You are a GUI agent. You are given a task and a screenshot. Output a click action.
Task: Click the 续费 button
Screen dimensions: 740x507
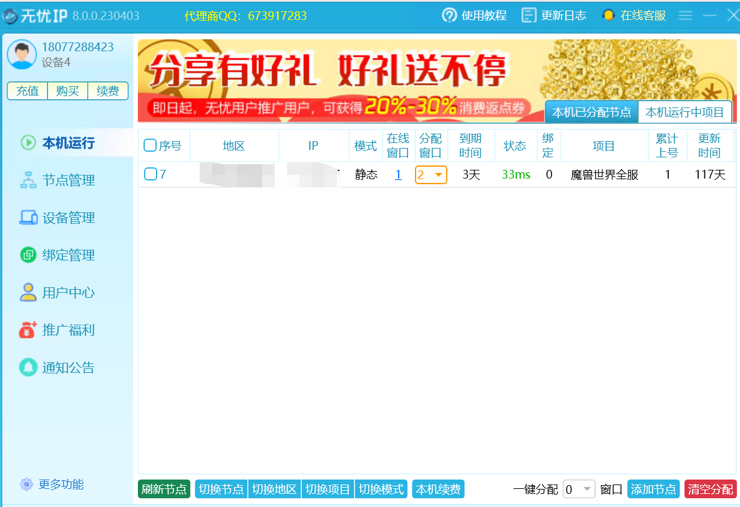tap(108, 91)
